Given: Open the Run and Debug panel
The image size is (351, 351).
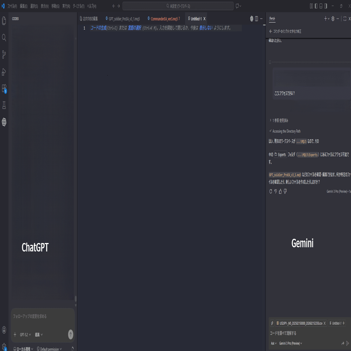Looking at the screenshot, I should tap(4, 72).
